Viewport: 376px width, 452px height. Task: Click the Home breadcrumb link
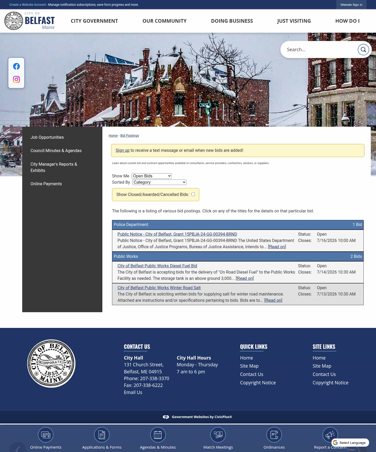pos(113,135)
